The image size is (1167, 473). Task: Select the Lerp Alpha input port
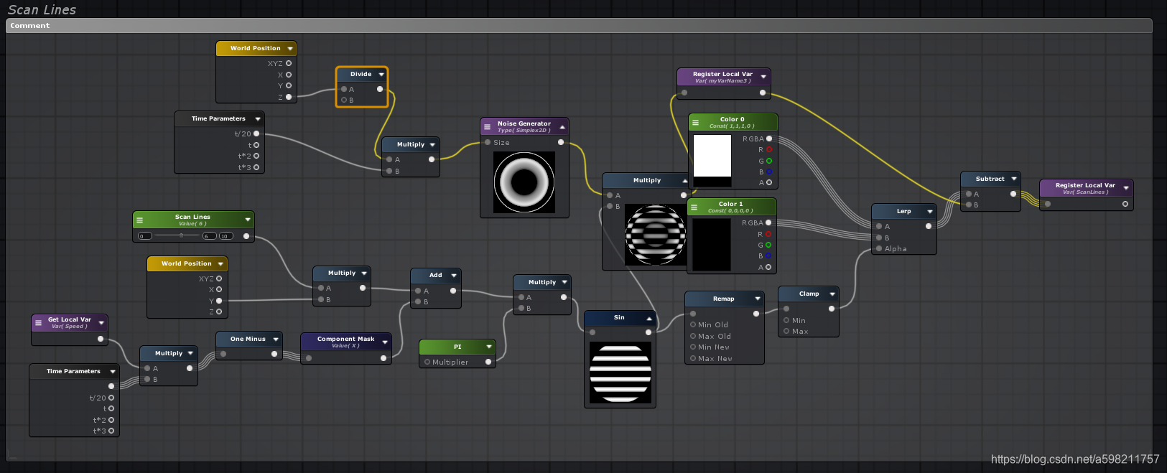click(879, 248)
